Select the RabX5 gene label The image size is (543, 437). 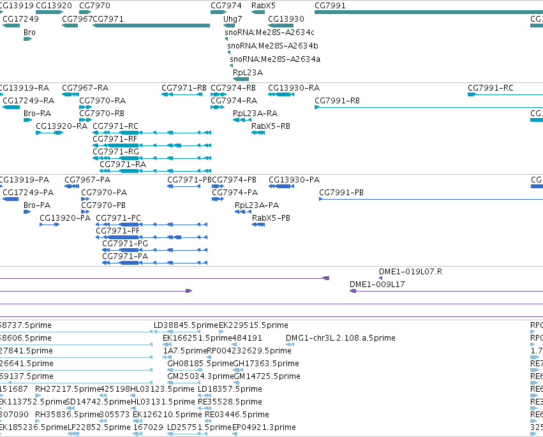[x=264, y=6]
